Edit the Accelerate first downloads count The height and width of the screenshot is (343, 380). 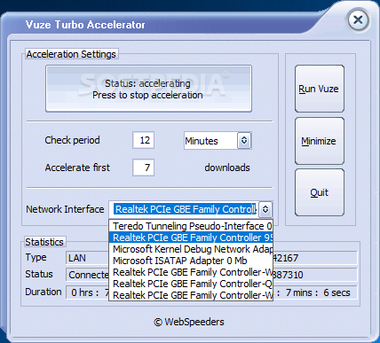tap(143, 168)
